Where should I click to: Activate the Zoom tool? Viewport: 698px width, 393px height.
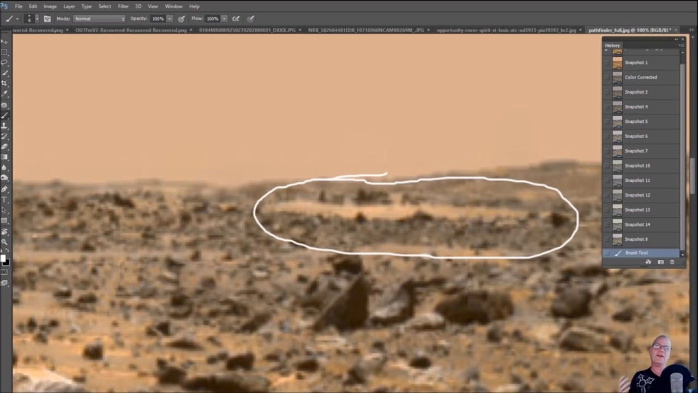(4, 241)
